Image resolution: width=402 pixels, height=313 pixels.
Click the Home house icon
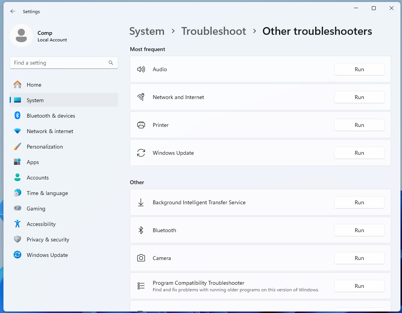(17, 84)
